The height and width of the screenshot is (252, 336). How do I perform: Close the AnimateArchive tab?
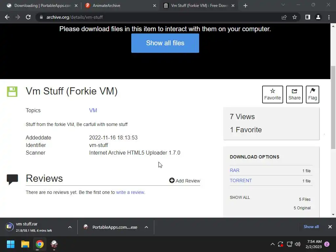pyautogui.click(x=155, y=6)
